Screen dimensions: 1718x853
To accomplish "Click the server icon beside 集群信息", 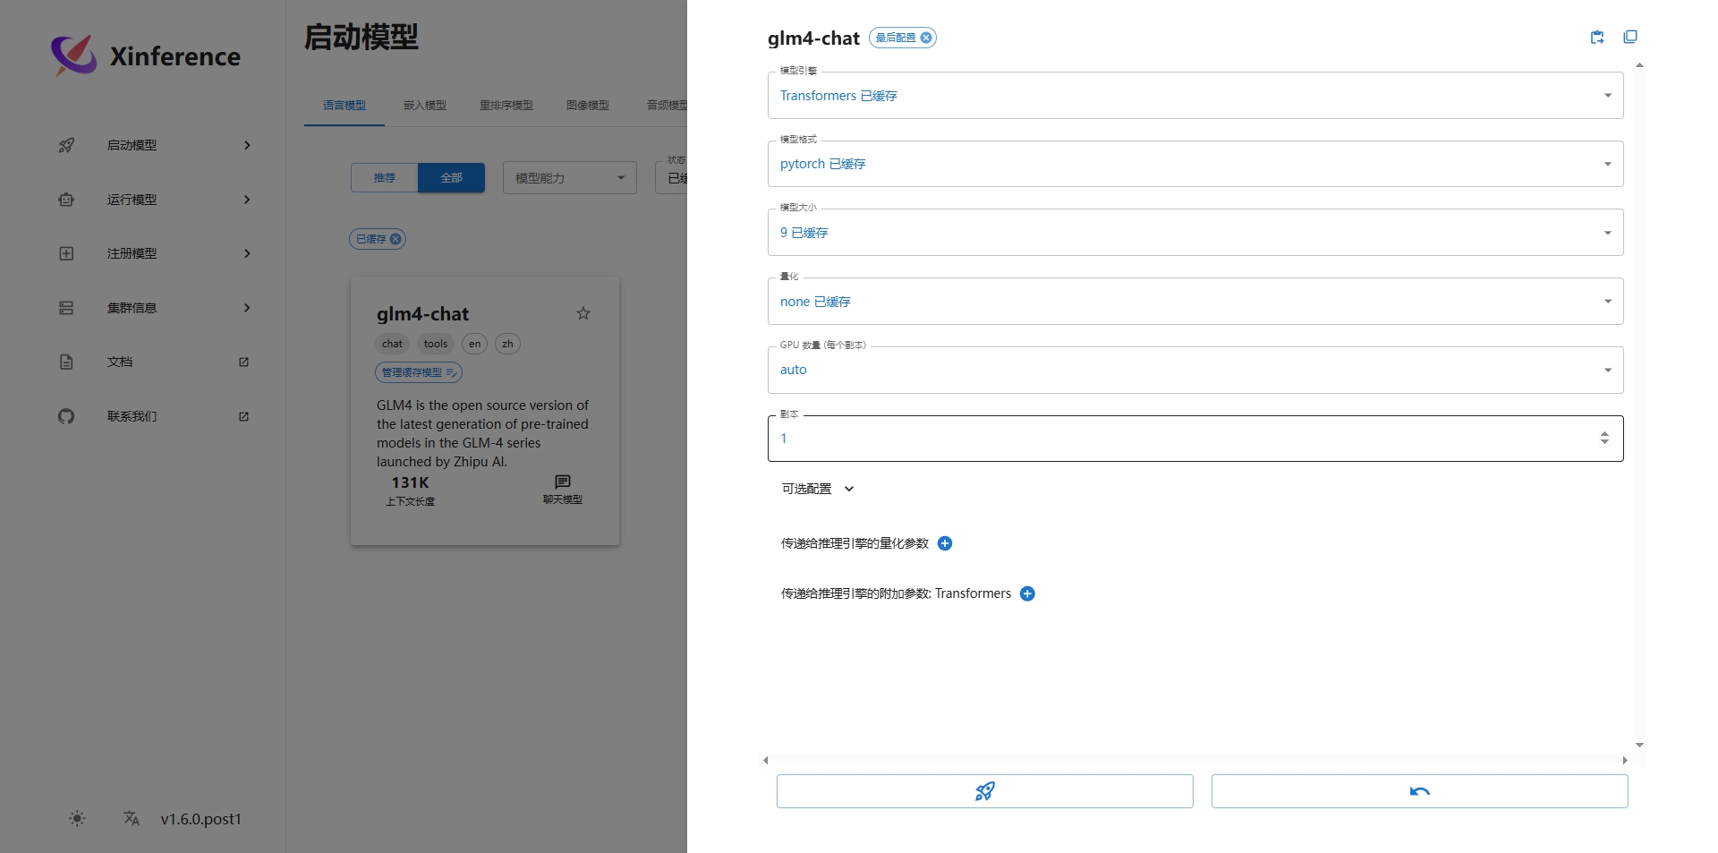I will coord(66,308).
